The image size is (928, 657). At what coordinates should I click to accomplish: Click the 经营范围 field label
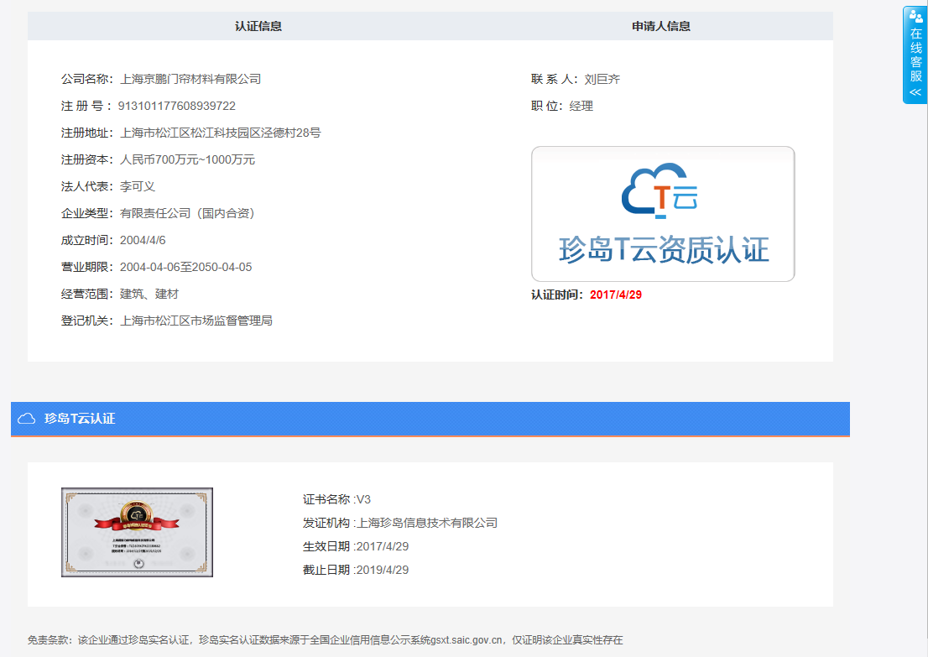pos(87,295)
